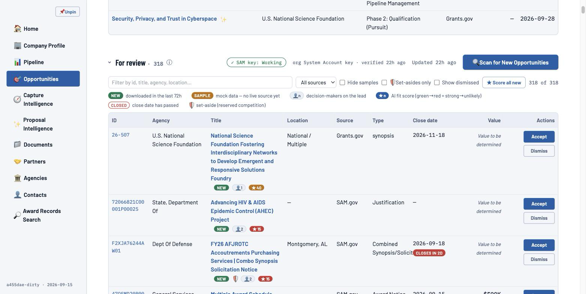The width and height of the screenshot is (586, 294).
Task: Click the Proposal Intelligence sparkles icon
Action: tap(17, 124)
